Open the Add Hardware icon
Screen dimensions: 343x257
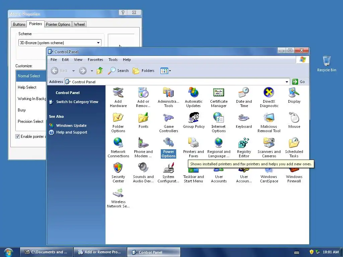click(118, 97)
